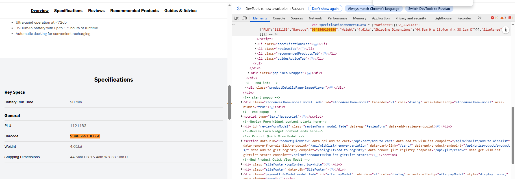Expand the storeAvailNew-modal div node
The width and height of the screenshot is (515, 179).
[242, 102]
